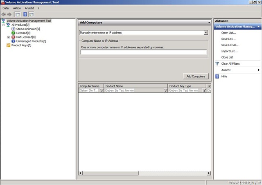
Task: Click the scrollbar left arrow
Action: coord(81,173)
